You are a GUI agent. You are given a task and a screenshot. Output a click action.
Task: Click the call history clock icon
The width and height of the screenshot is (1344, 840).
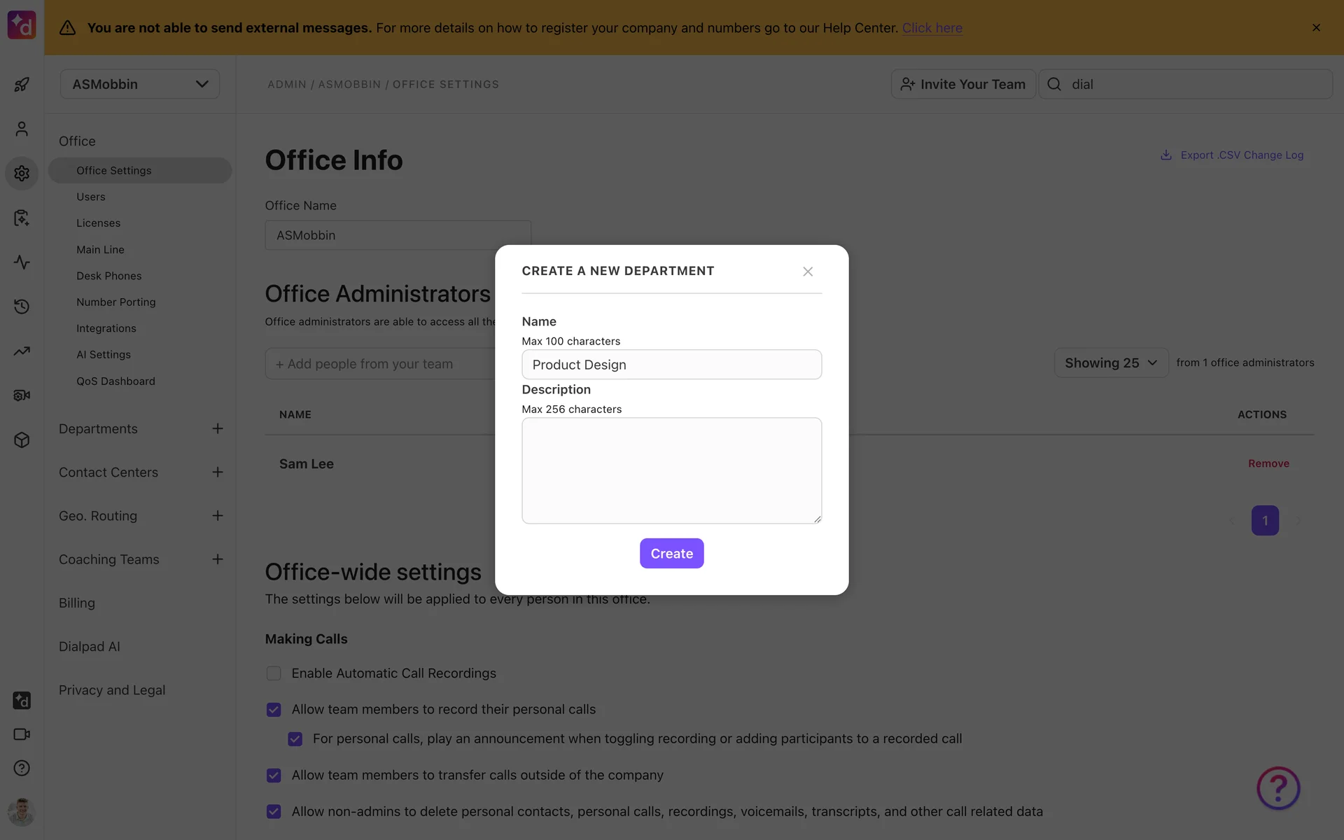pos(22,307)
